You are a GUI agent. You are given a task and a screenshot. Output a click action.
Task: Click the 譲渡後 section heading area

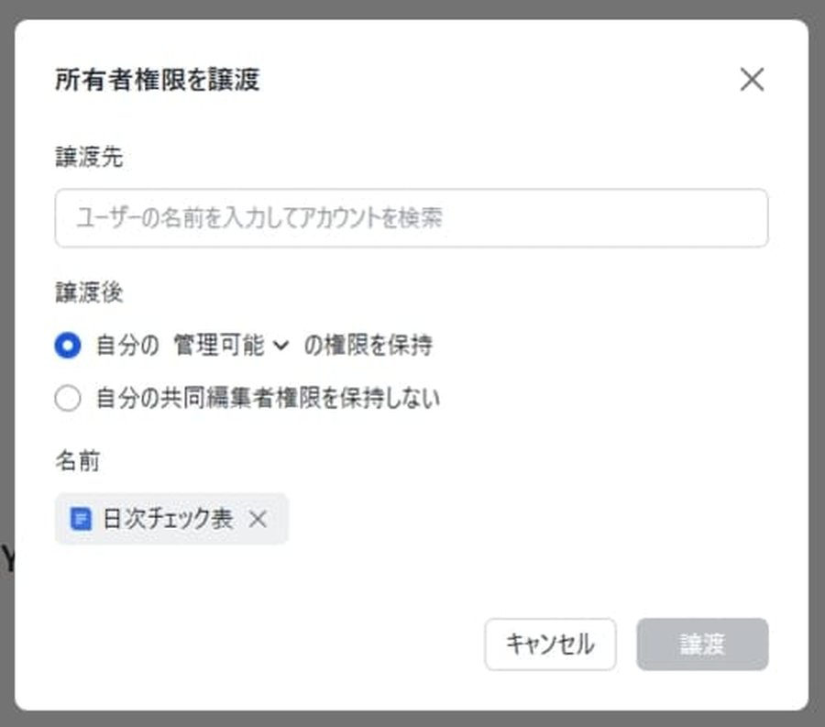point(77,292)
